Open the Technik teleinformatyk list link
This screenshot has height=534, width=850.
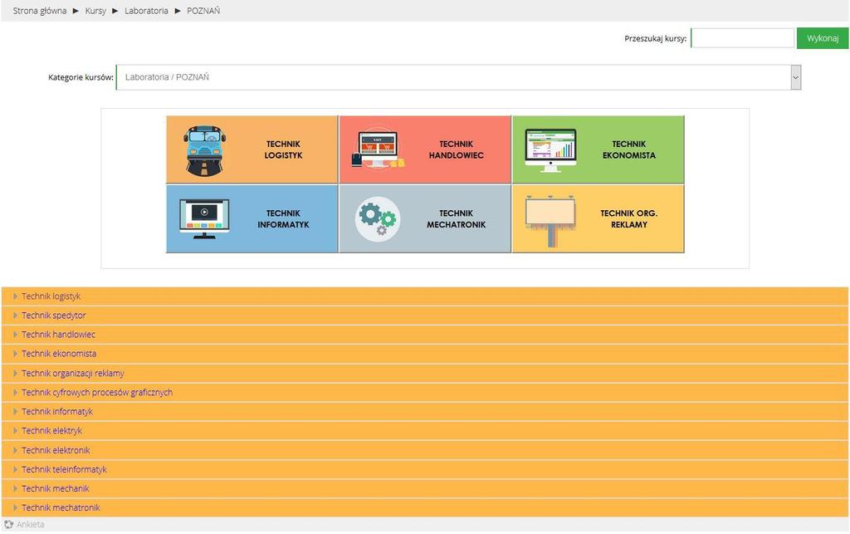tap(64, 469)
